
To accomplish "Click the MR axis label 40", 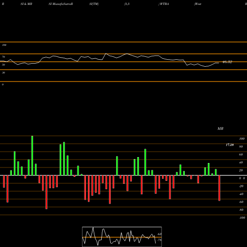I will (241, 163).
